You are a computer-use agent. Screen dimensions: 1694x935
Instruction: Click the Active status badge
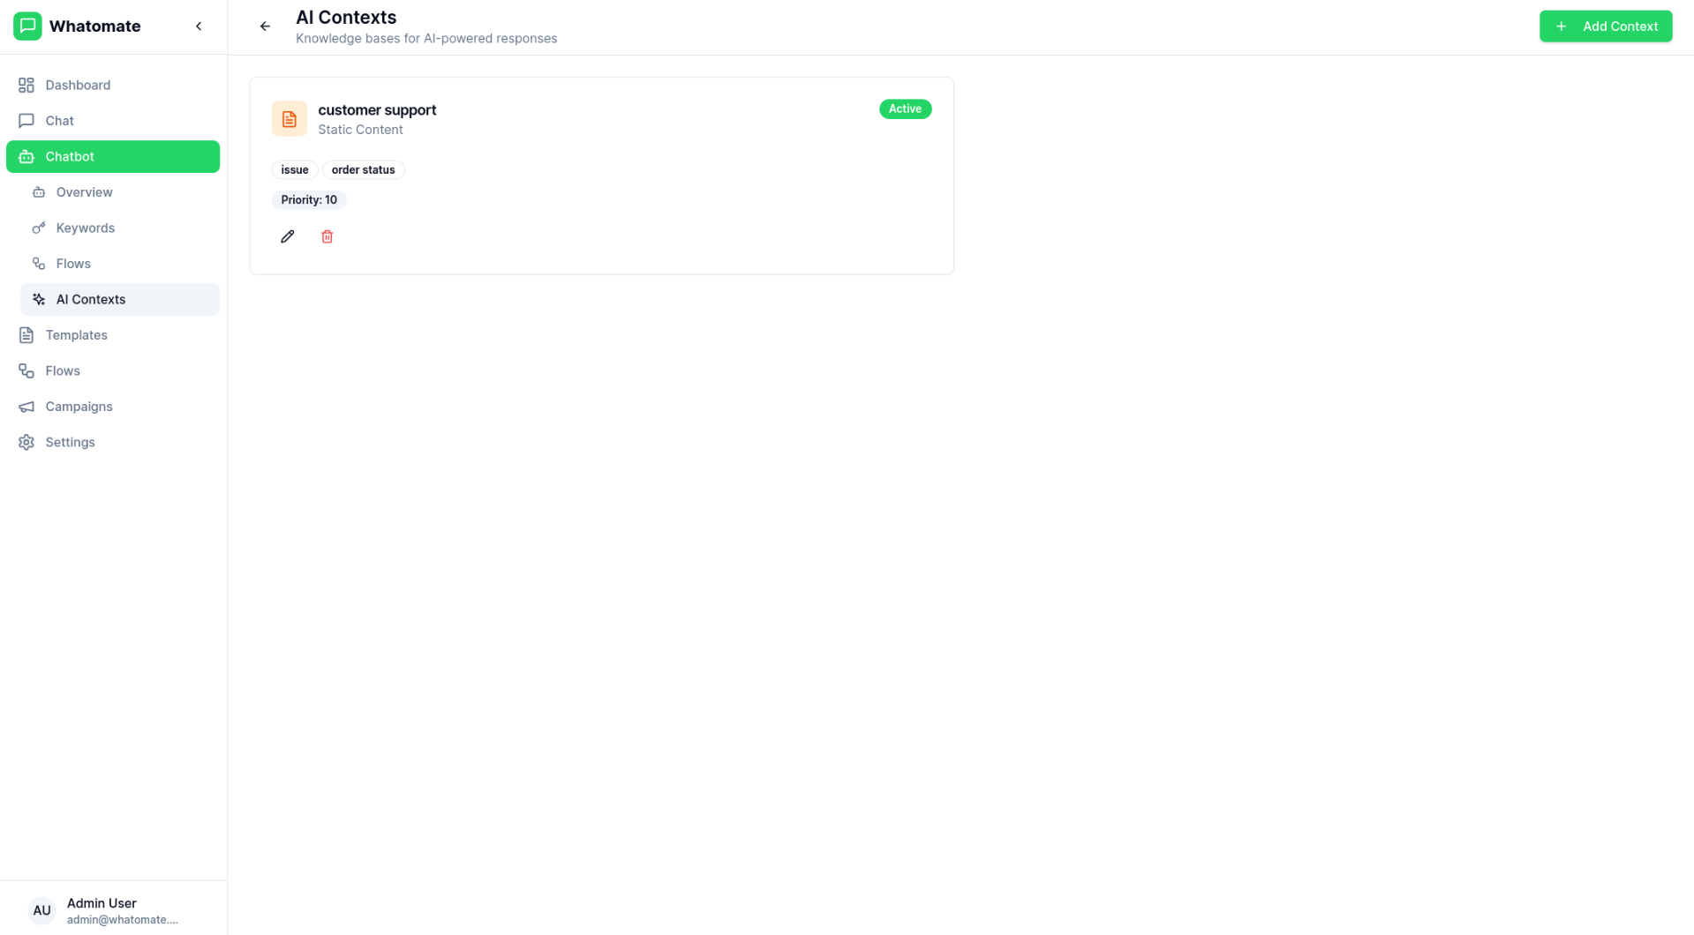(905, 108)
